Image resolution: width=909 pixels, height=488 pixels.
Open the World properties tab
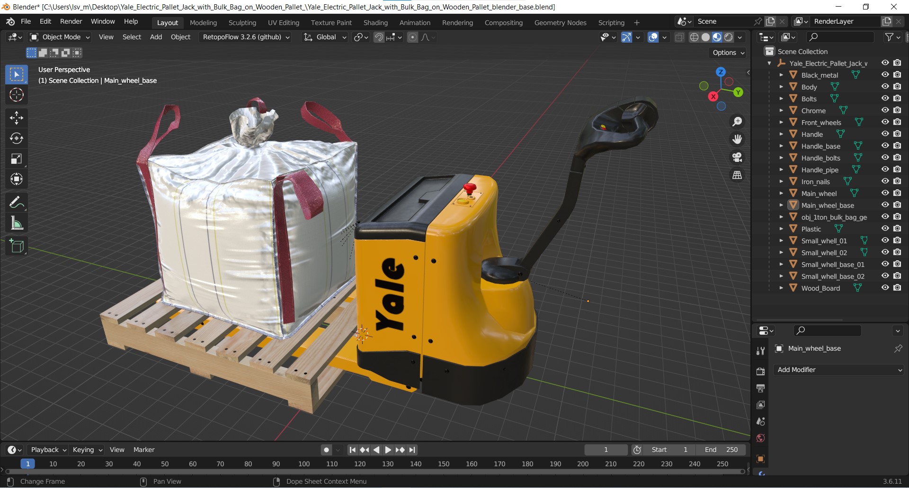click(x=760, y=438)
